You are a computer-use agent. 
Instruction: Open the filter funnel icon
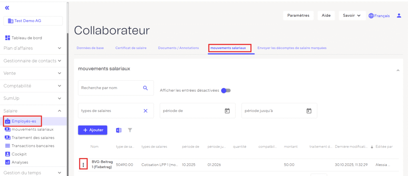tap(130, 130)
